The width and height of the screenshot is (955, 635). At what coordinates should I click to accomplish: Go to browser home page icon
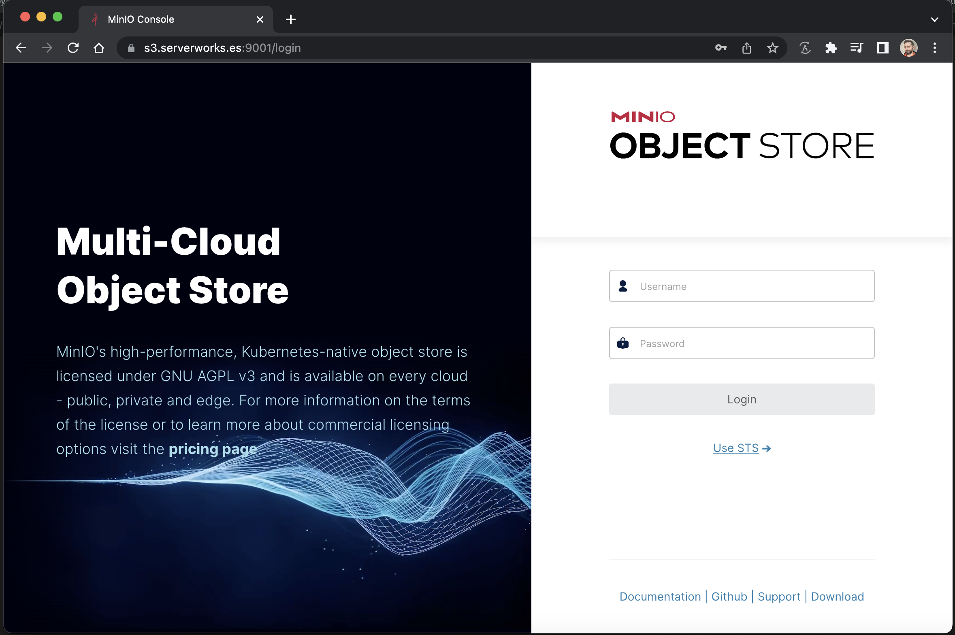coord(99,48)
